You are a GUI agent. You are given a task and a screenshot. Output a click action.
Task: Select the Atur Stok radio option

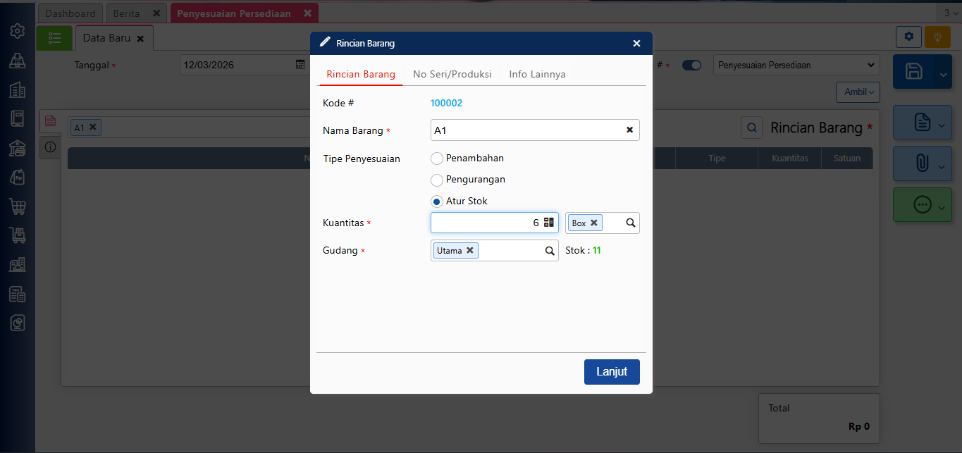(x=437, y=201)
